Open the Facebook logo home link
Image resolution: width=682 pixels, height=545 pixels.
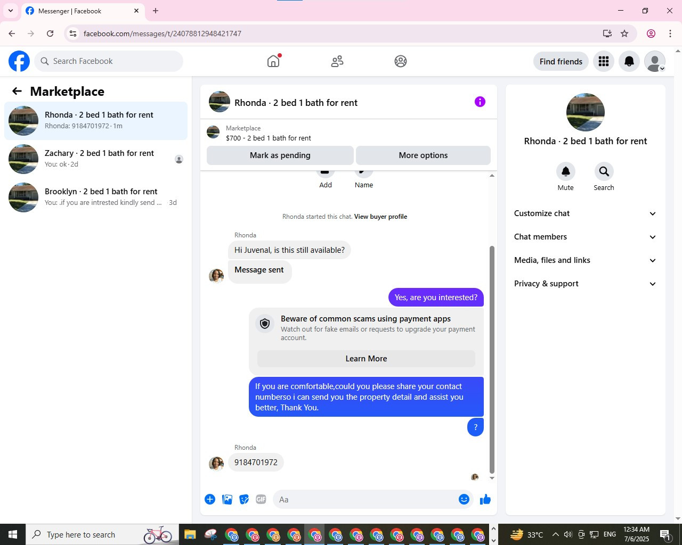point(19,61)
